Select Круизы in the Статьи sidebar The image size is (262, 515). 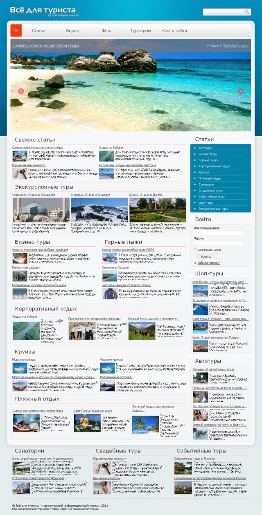coord(204,172)
